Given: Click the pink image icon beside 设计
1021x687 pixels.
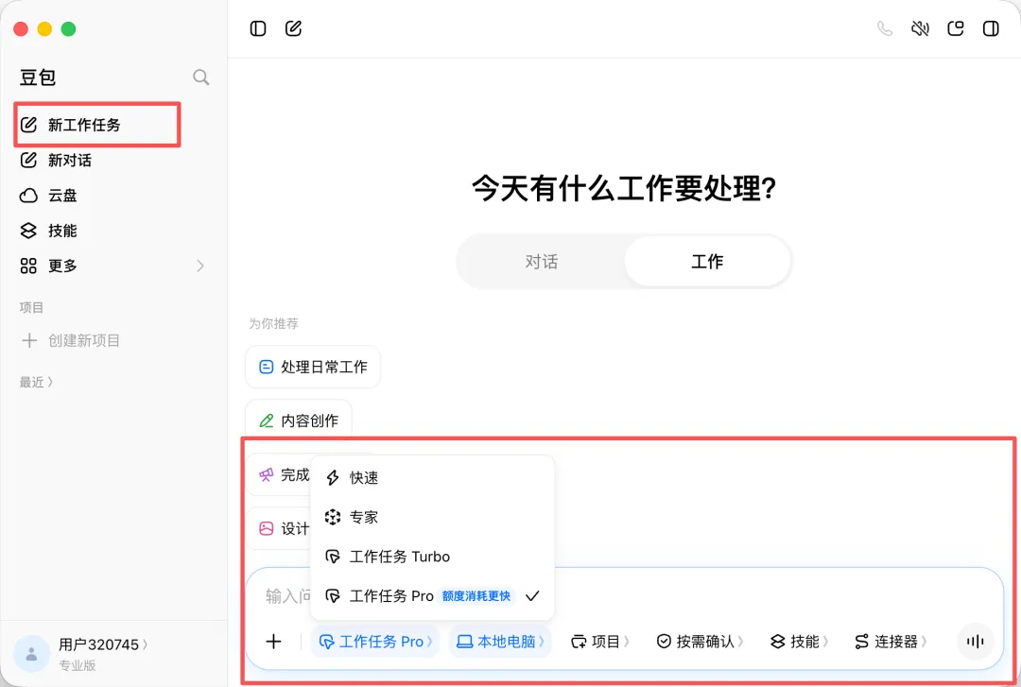Looking at the screenshot, I should click(x=267, y=528).
